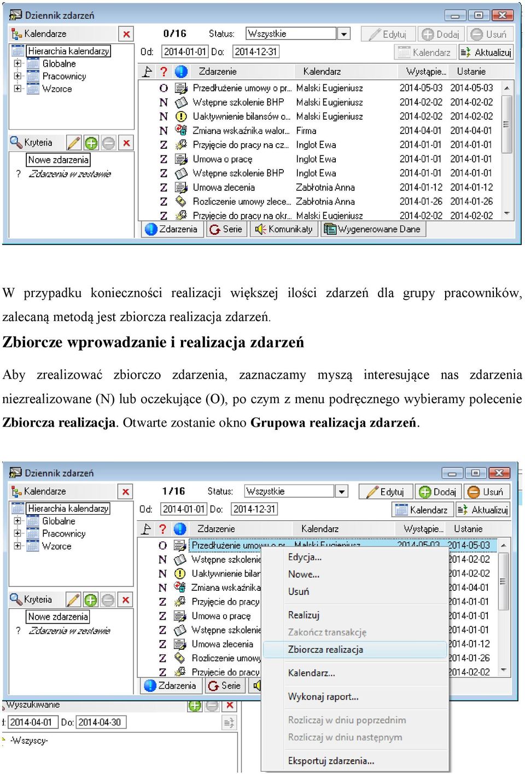Close the Kalendarze panel in the 0/16 window
Viewport: 525px width, 774px height.
click(126, 34)
